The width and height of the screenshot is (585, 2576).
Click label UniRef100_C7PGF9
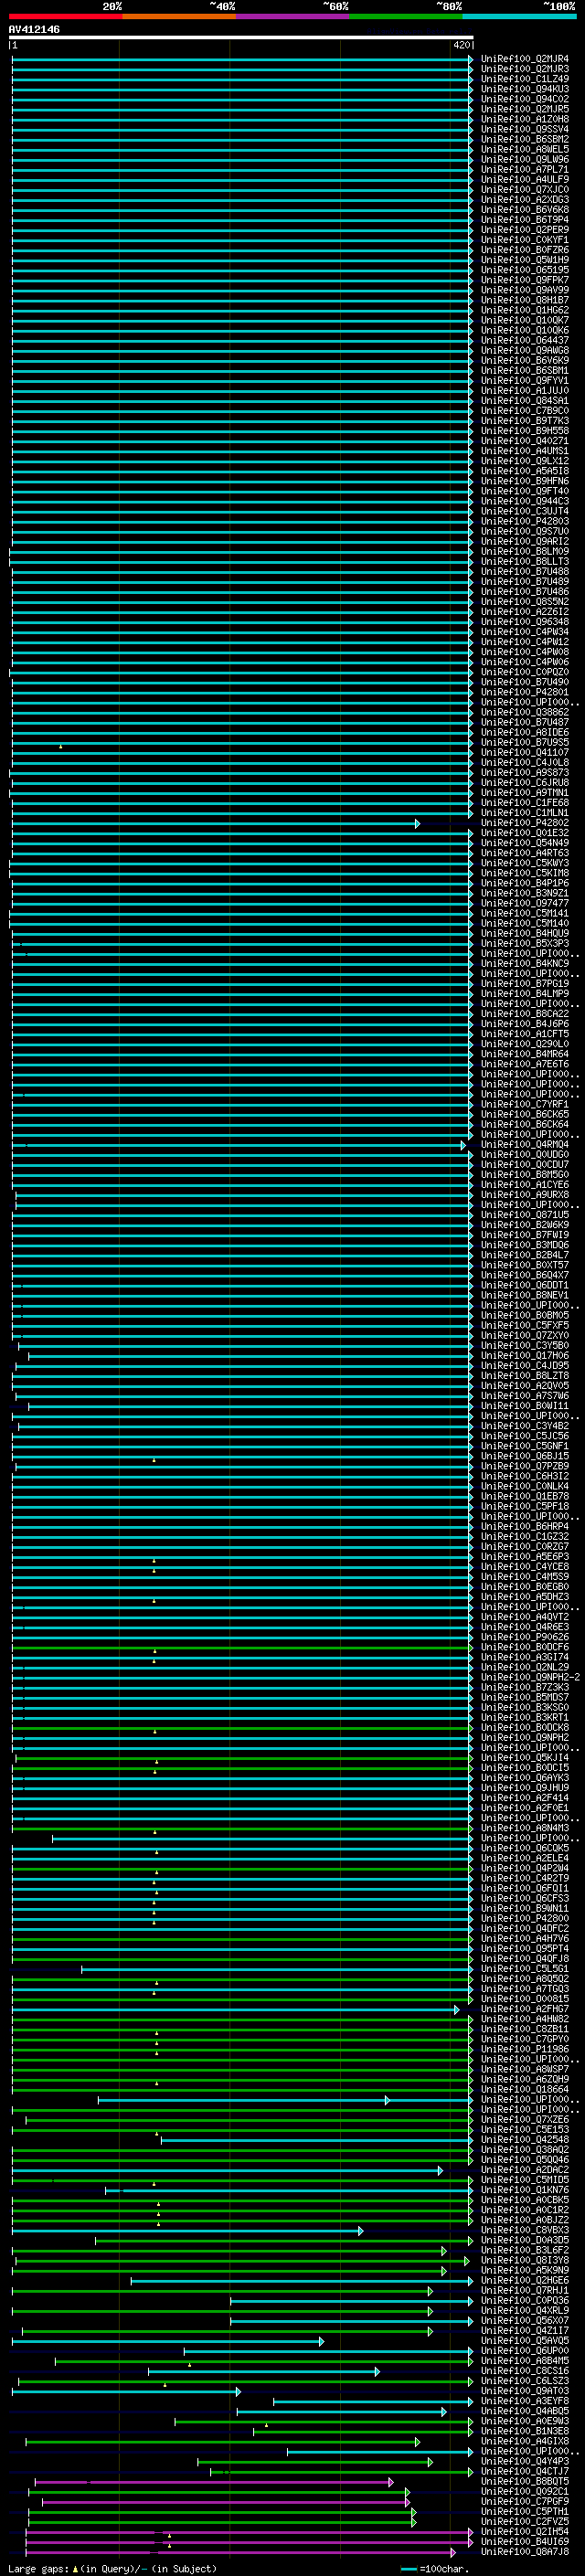click(525, 2501)
